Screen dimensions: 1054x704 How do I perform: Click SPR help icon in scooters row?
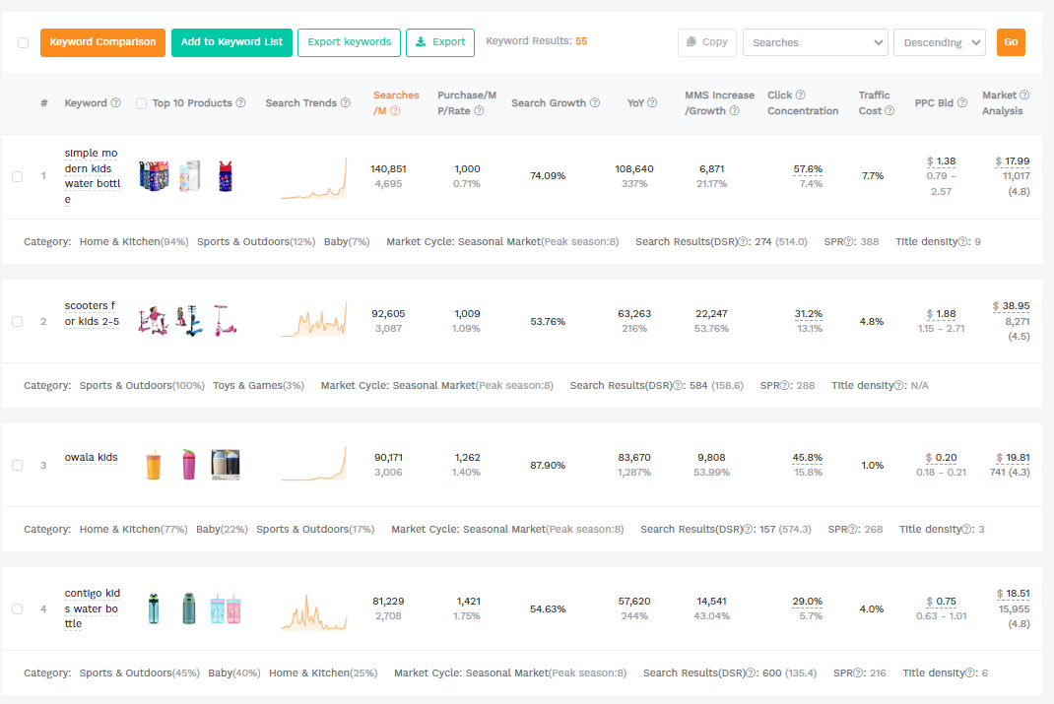point(785,386)
